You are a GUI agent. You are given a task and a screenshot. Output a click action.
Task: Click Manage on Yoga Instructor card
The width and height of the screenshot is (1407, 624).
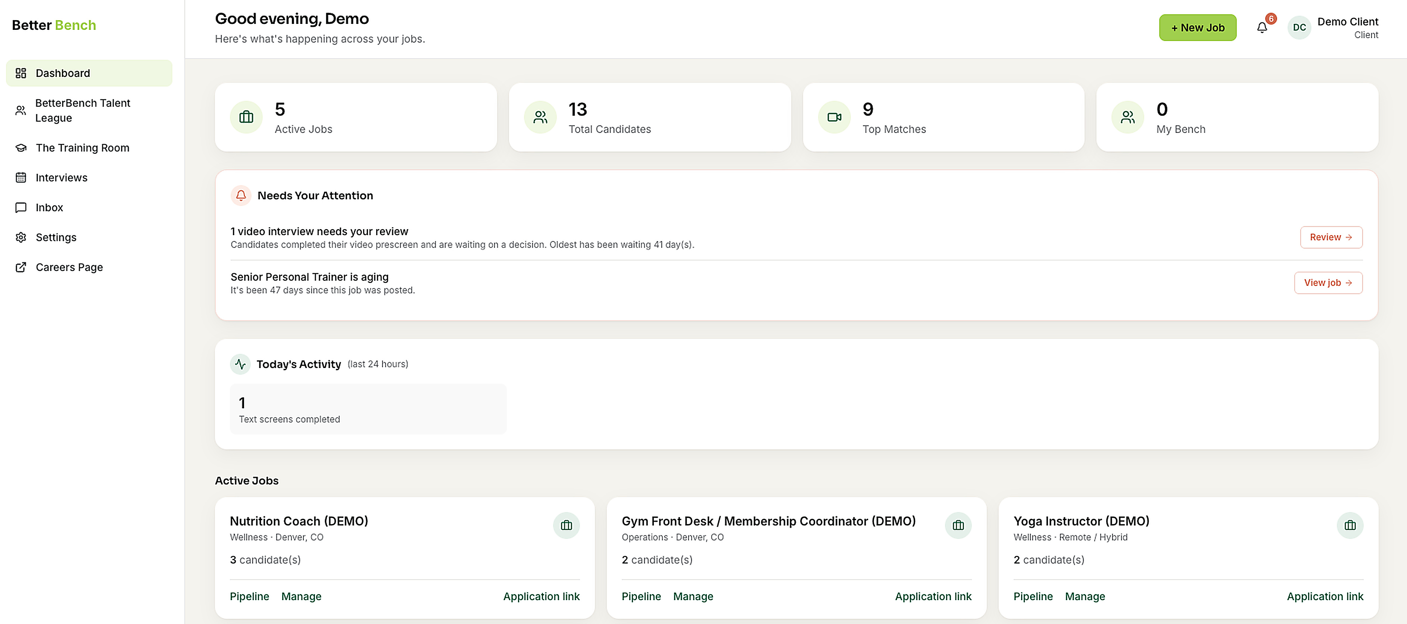(x=1085, y=597)
